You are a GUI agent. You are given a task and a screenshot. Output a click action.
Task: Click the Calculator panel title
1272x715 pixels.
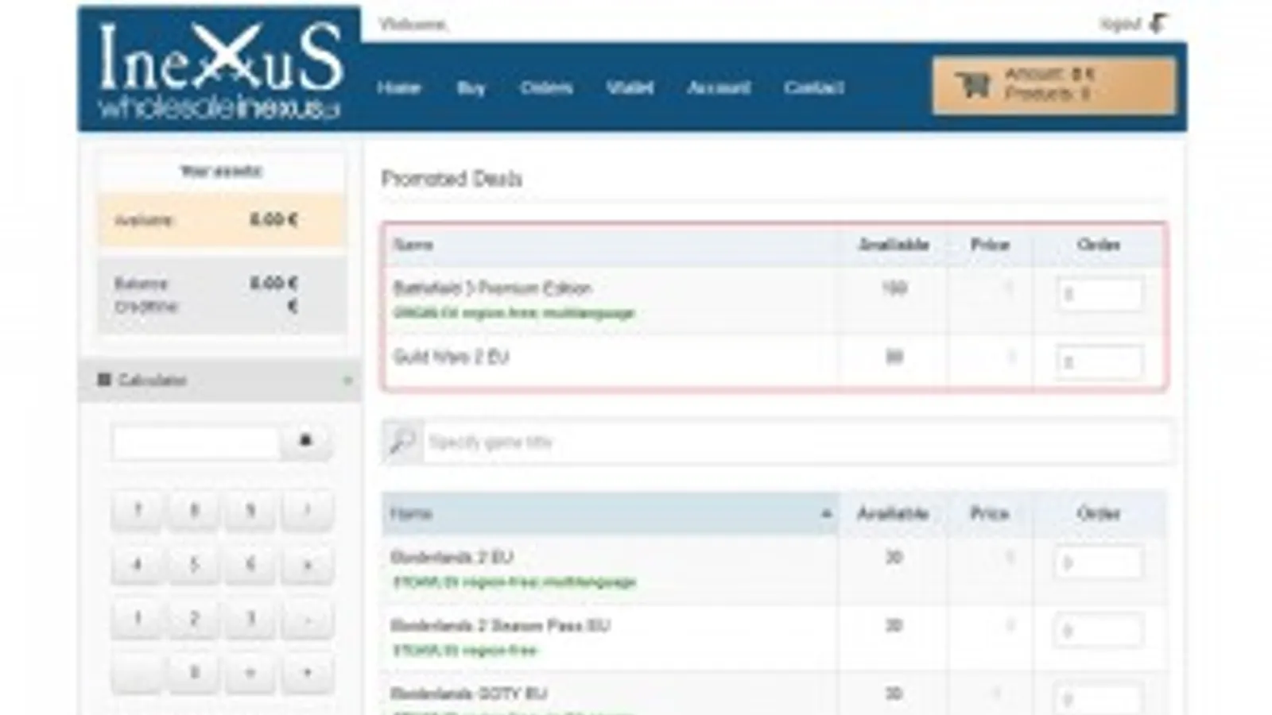pos(152,381)
